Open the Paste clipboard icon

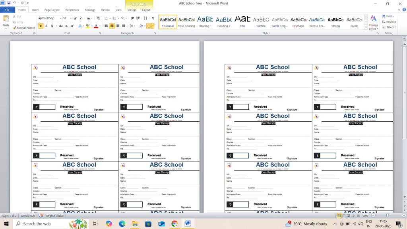click(6, 18)
